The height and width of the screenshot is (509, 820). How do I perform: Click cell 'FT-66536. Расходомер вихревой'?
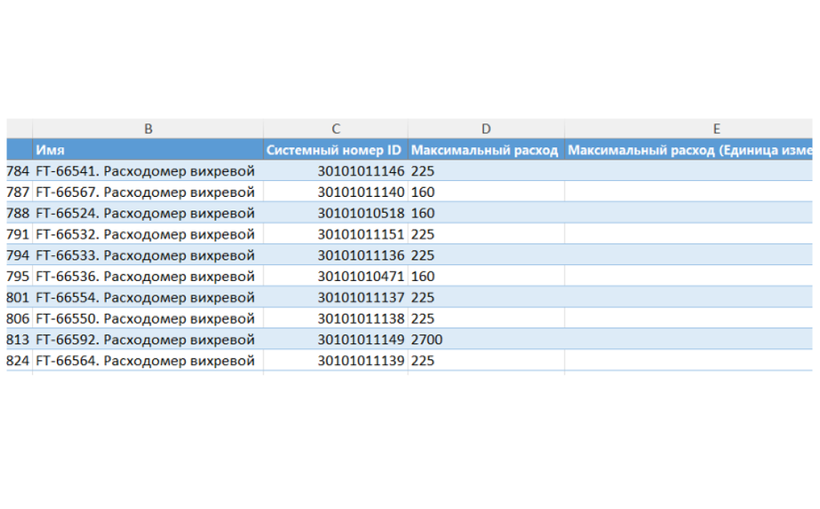[x=148, y=276]
